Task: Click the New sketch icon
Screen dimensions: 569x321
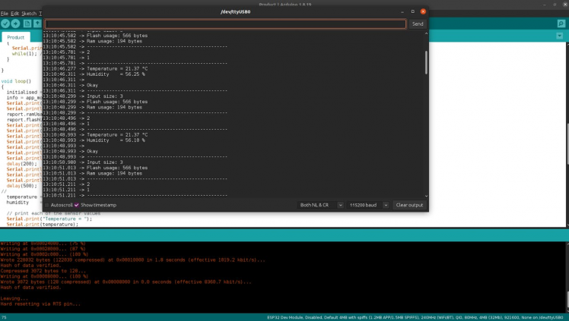Action: pyautogui.click(x=27, y=24)
